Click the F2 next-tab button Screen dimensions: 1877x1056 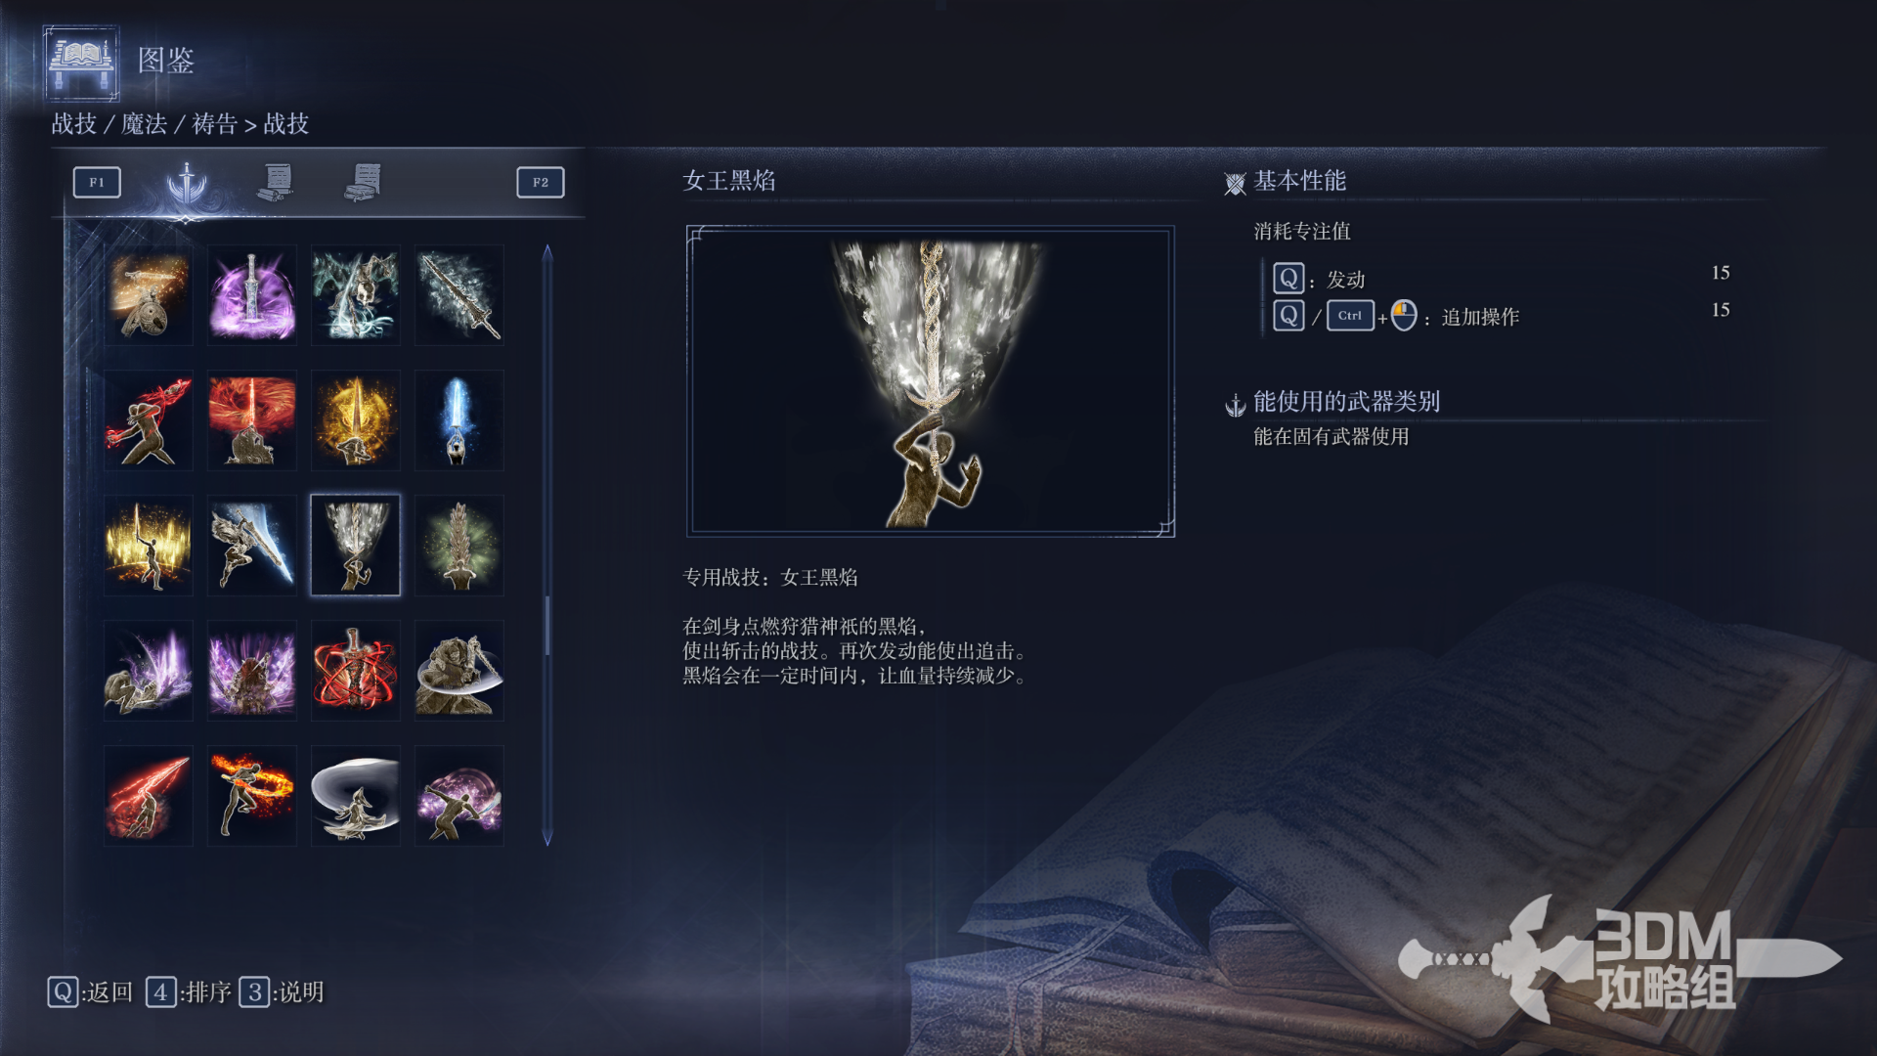[x=541, y=182]
